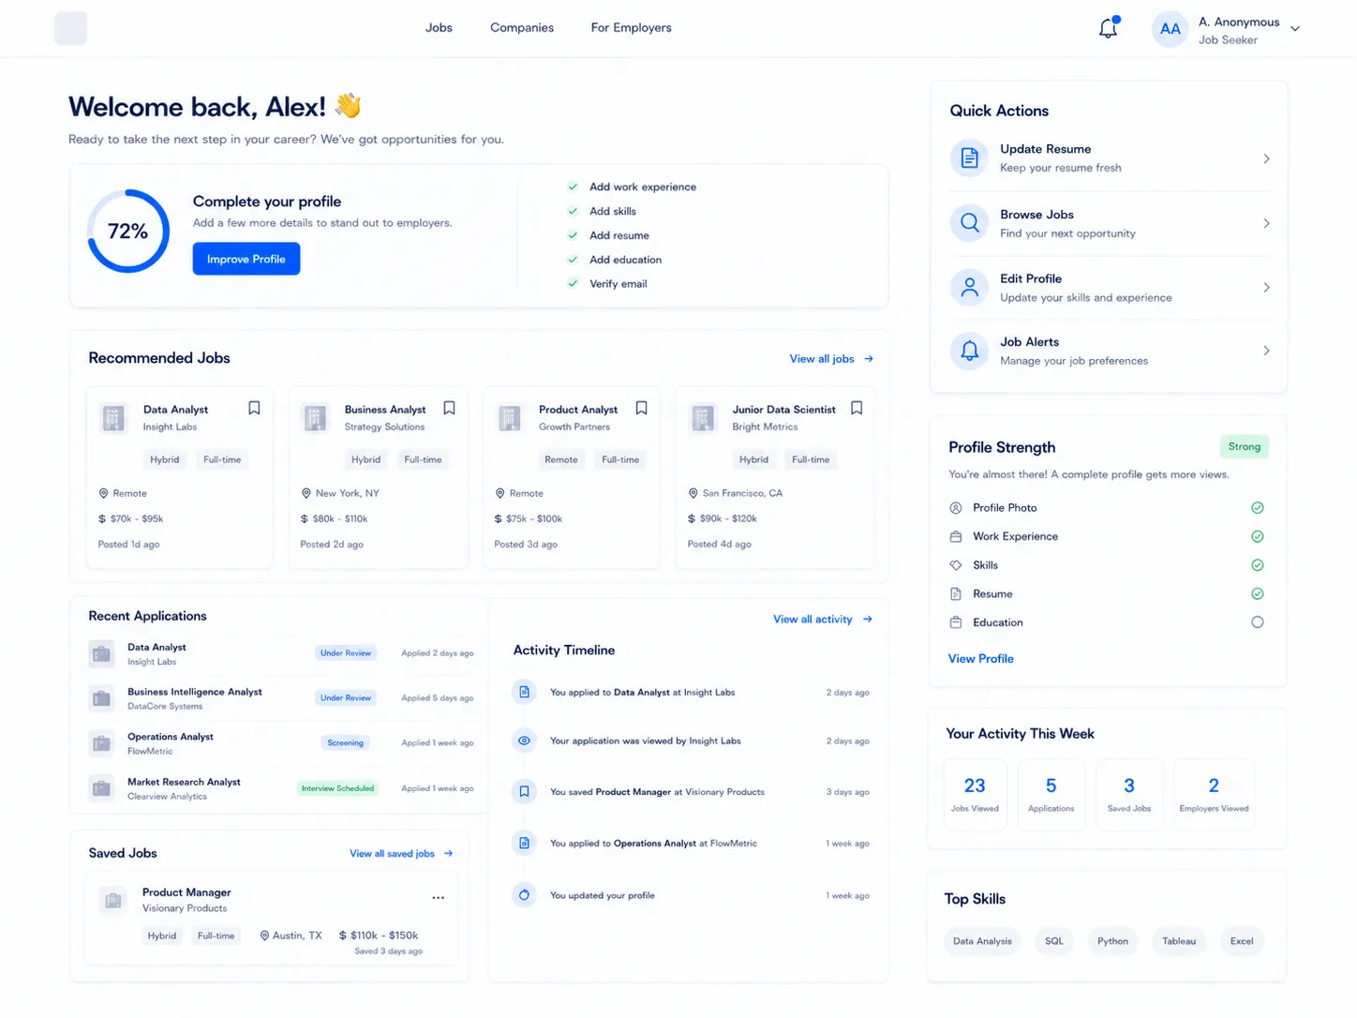Click the 72% profile completion ring
Image resolution: width=1357 pixels, height=1018 pixels.
point(128,232)
